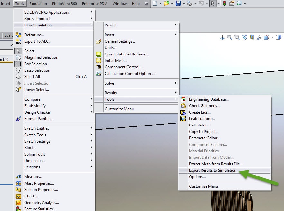Click the Engineering Database icon

pyautogui.click(x=183, y=99)
